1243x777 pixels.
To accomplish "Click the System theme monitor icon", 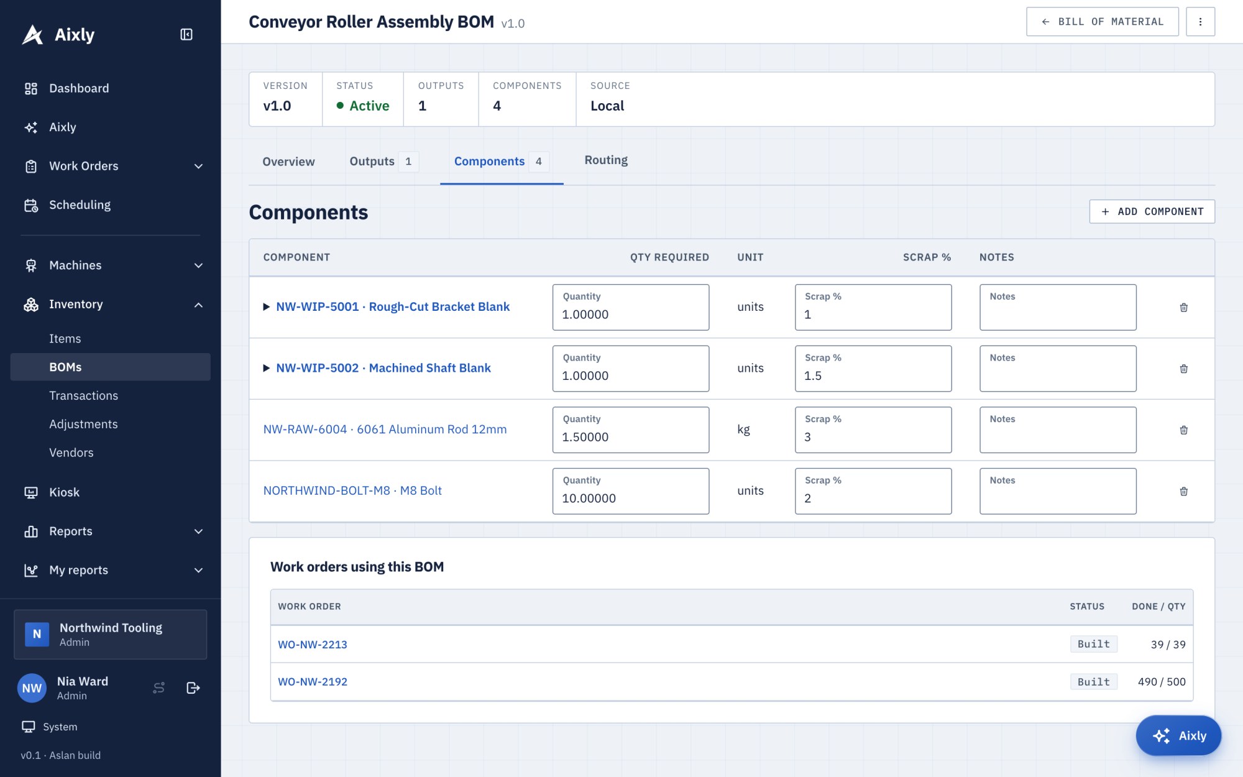I will 29,727.
